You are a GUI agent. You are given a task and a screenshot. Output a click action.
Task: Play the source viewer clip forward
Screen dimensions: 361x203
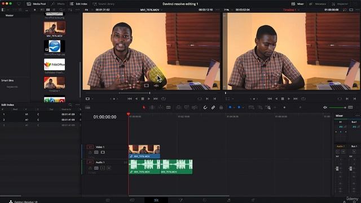click(149, 99)
